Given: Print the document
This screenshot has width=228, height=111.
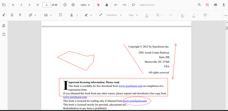Looking at the screenshot, I should tap(215, 5).
